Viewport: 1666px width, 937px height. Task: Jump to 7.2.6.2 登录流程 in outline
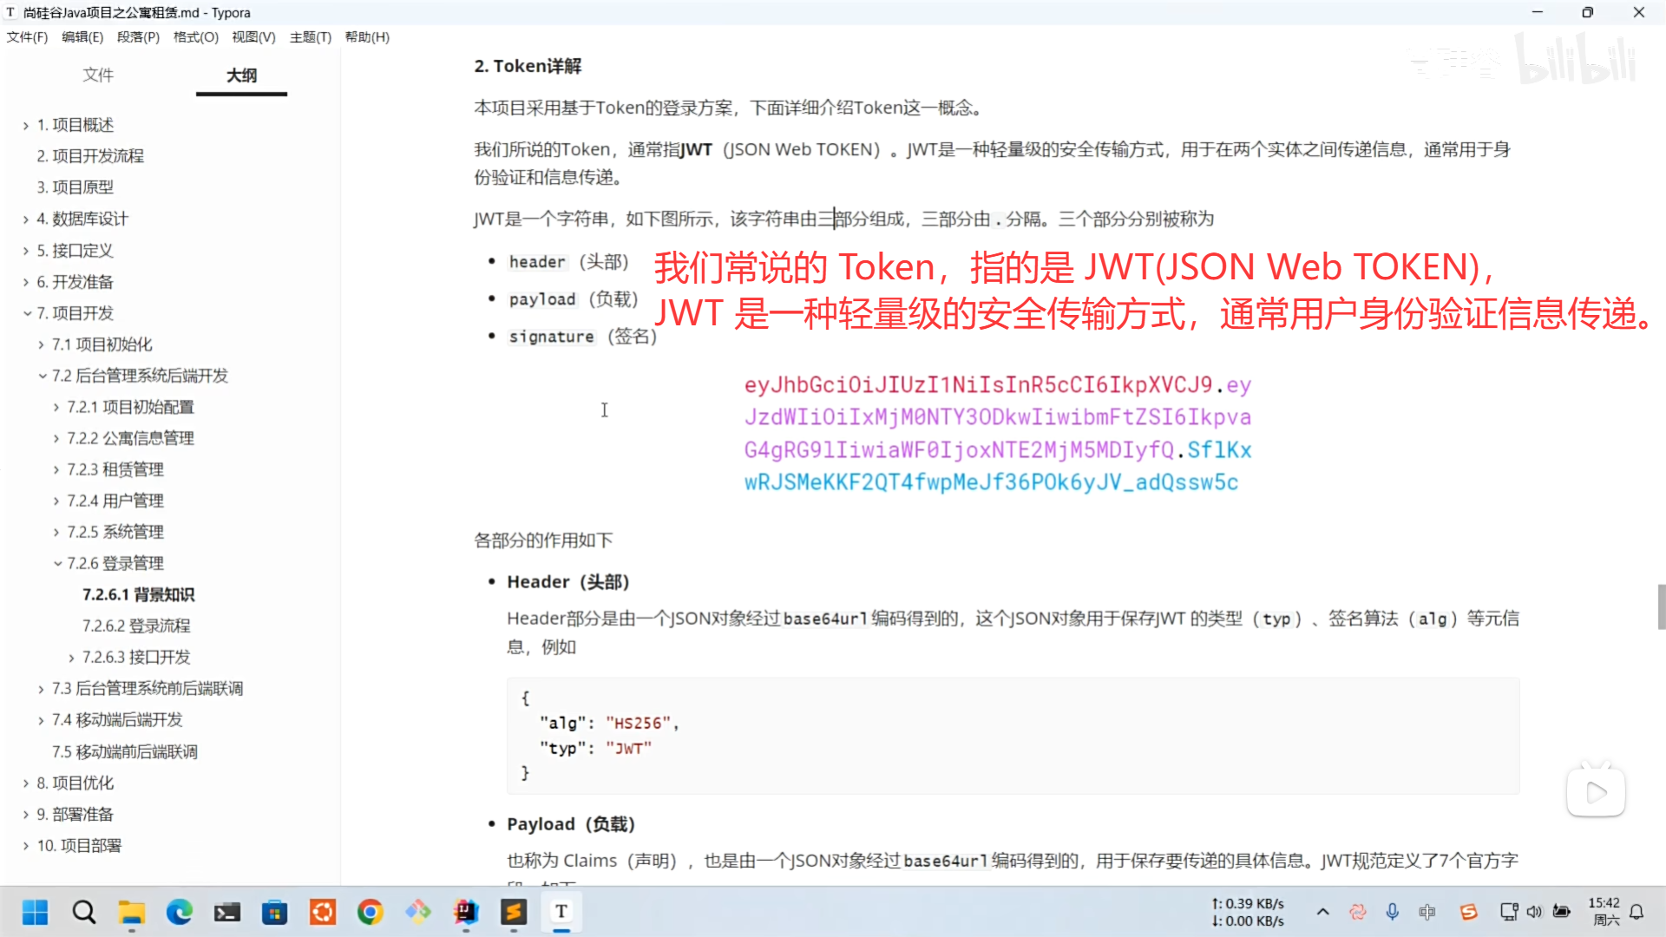pyautogui.click(x=136, y=626)
